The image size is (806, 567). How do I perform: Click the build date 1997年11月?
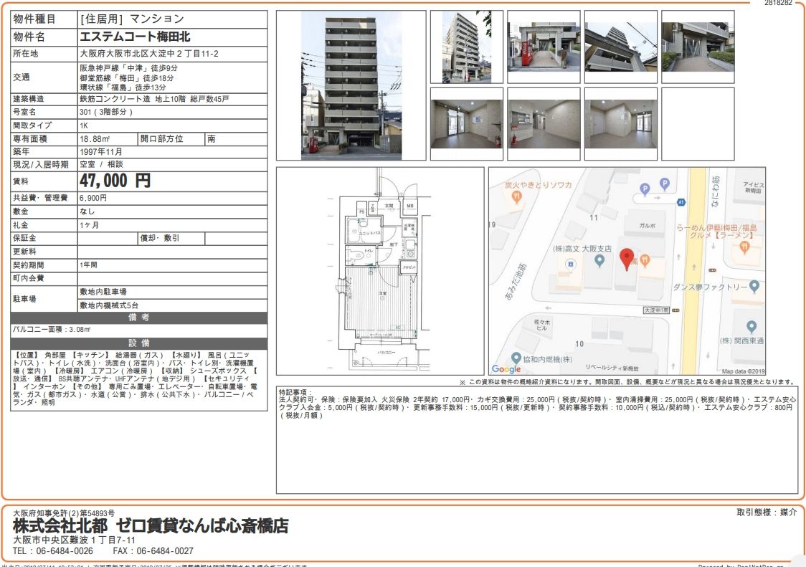coord(100,152)
